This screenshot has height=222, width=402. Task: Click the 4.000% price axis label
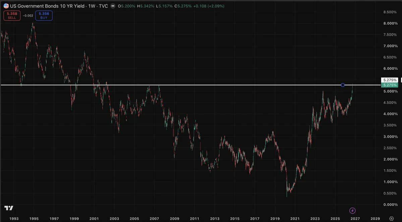(x=390, y=114)
